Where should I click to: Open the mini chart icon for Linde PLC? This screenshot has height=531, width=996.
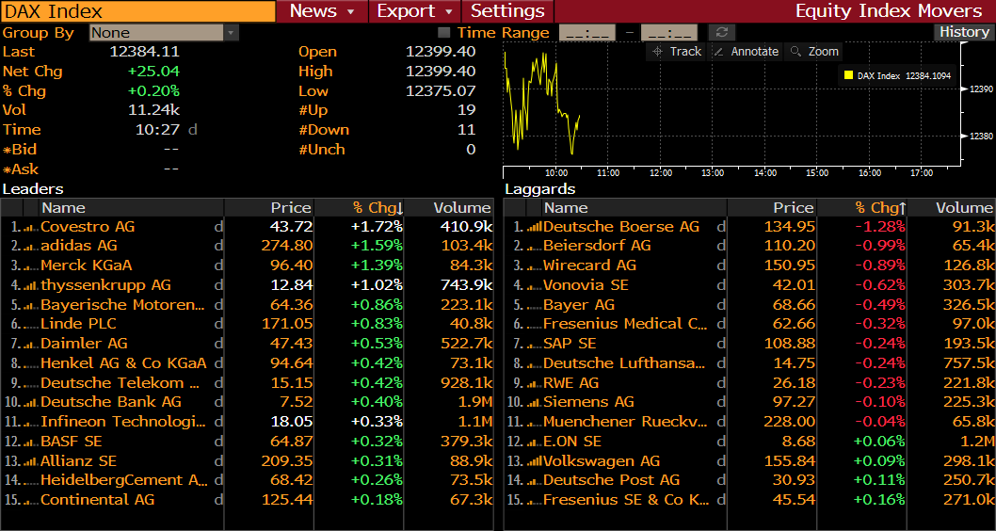(31, 325)
